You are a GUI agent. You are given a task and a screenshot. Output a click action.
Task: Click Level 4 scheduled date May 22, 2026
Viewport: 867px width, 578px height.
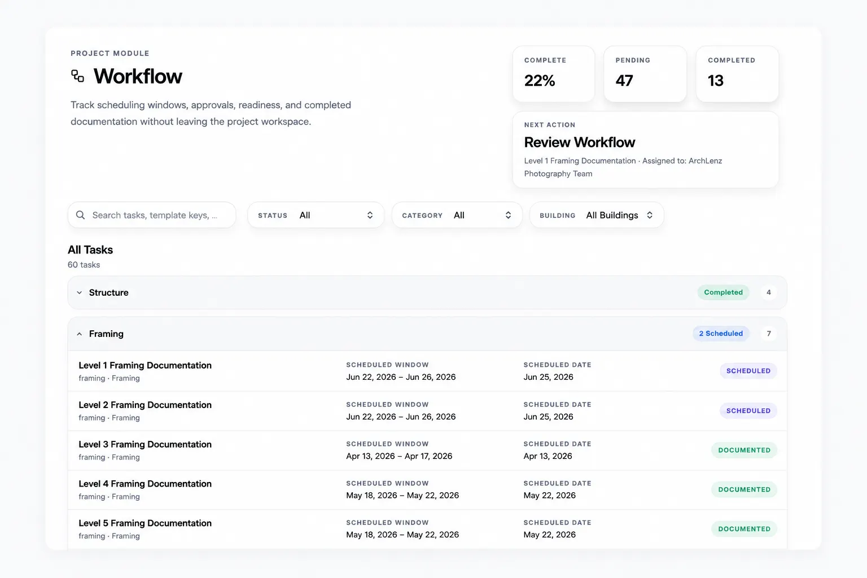[x=549, y=496]
